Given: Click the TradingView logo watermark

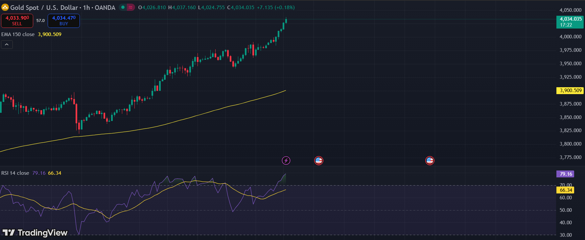Looking at the screenshot, I should point(35,232).
